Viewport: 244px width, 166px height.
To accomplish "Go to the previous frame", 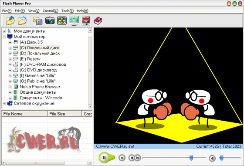I will [x=132, y=158].
